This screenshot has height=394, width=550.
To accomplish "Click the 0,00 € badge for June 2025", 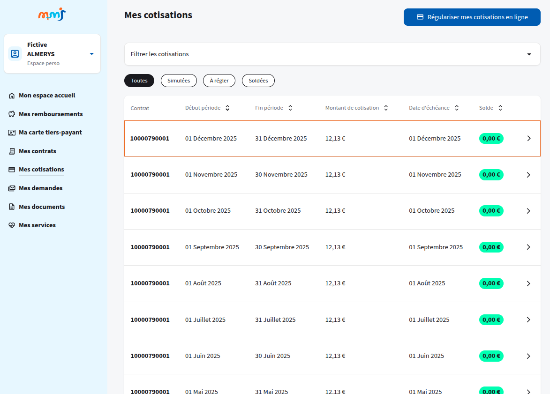I will pyautogui.click(x=491, y=356).
